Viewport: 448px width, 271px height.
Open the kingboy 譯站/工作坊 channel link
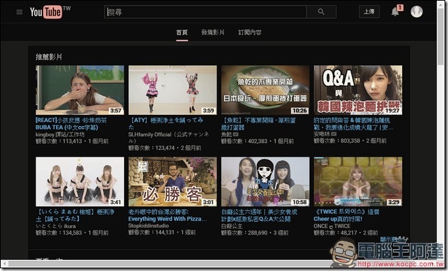click(60, 134)
